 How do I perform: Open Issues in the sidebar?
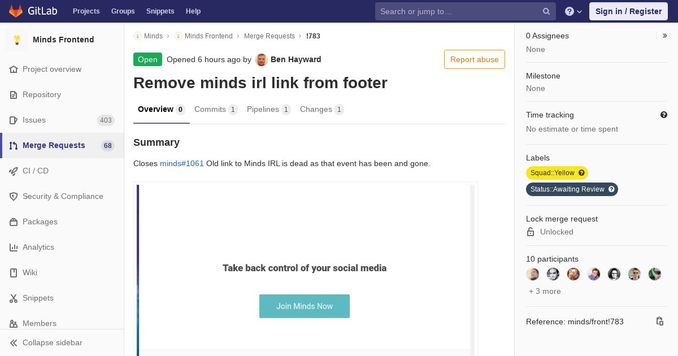(x=62, y=120)
